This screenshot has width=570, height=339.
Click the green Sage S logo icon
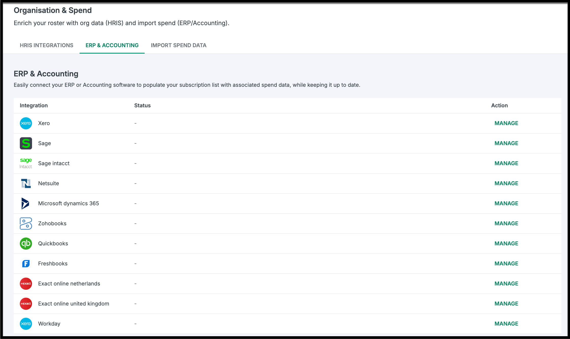(26, 143)
